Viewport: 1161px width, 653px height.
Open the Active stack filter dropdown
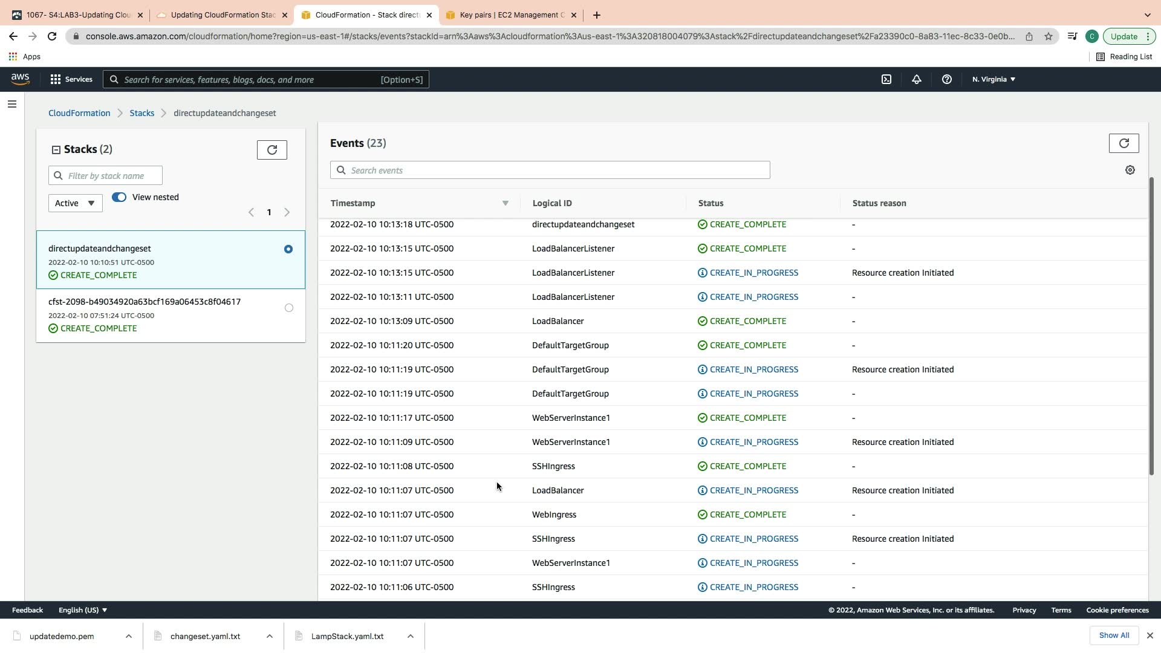[x=75, y=203]
